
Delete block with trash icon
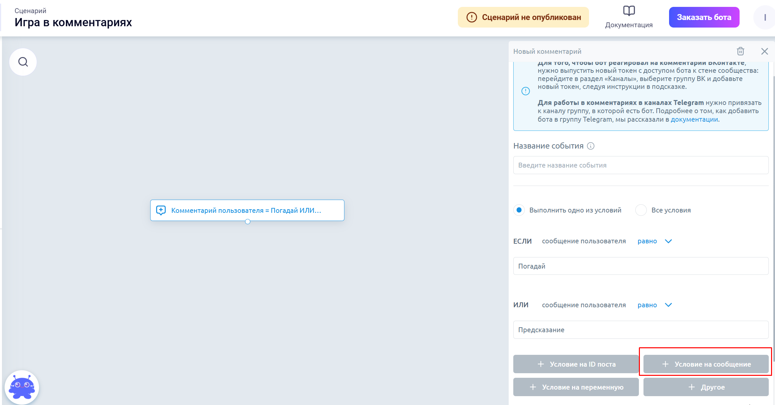[740, 51]
